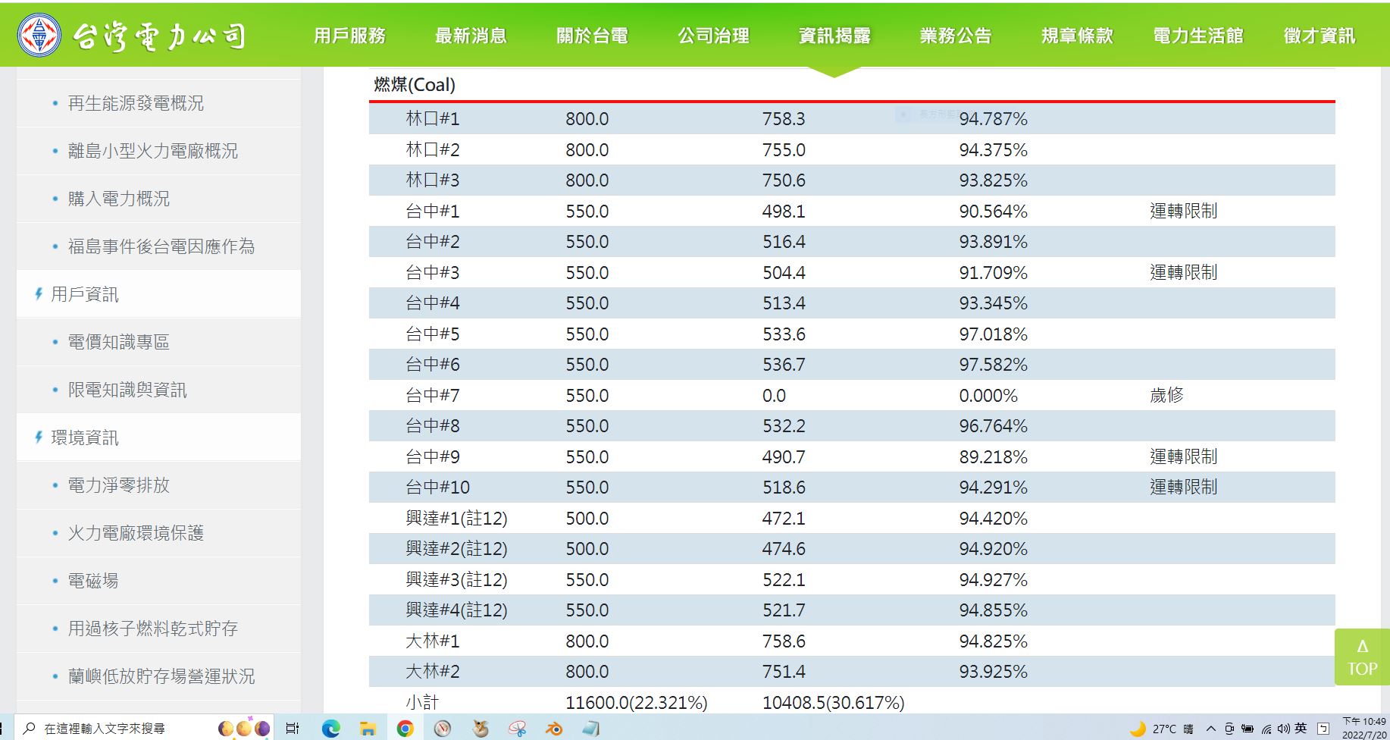Open 福島事件後台電因應作為 link

[x=161, y=246]
